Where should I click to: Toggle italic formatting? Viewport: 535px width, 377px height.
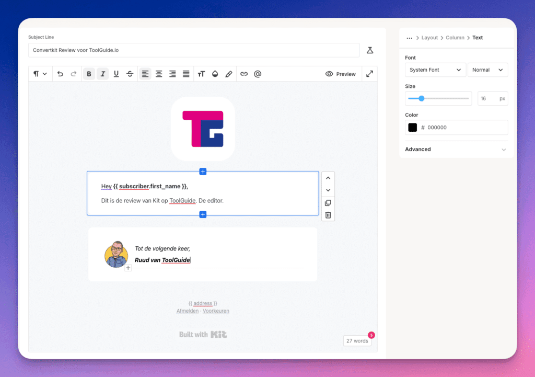point(102,74)
